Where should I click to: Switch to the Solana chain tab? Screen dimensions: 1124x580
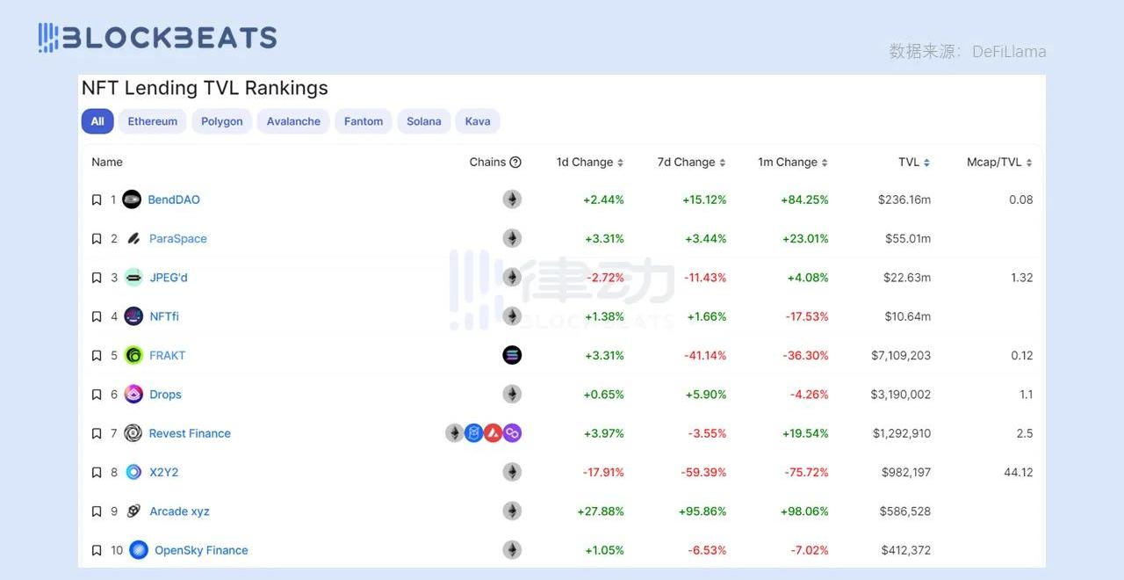tap(423, 121)
